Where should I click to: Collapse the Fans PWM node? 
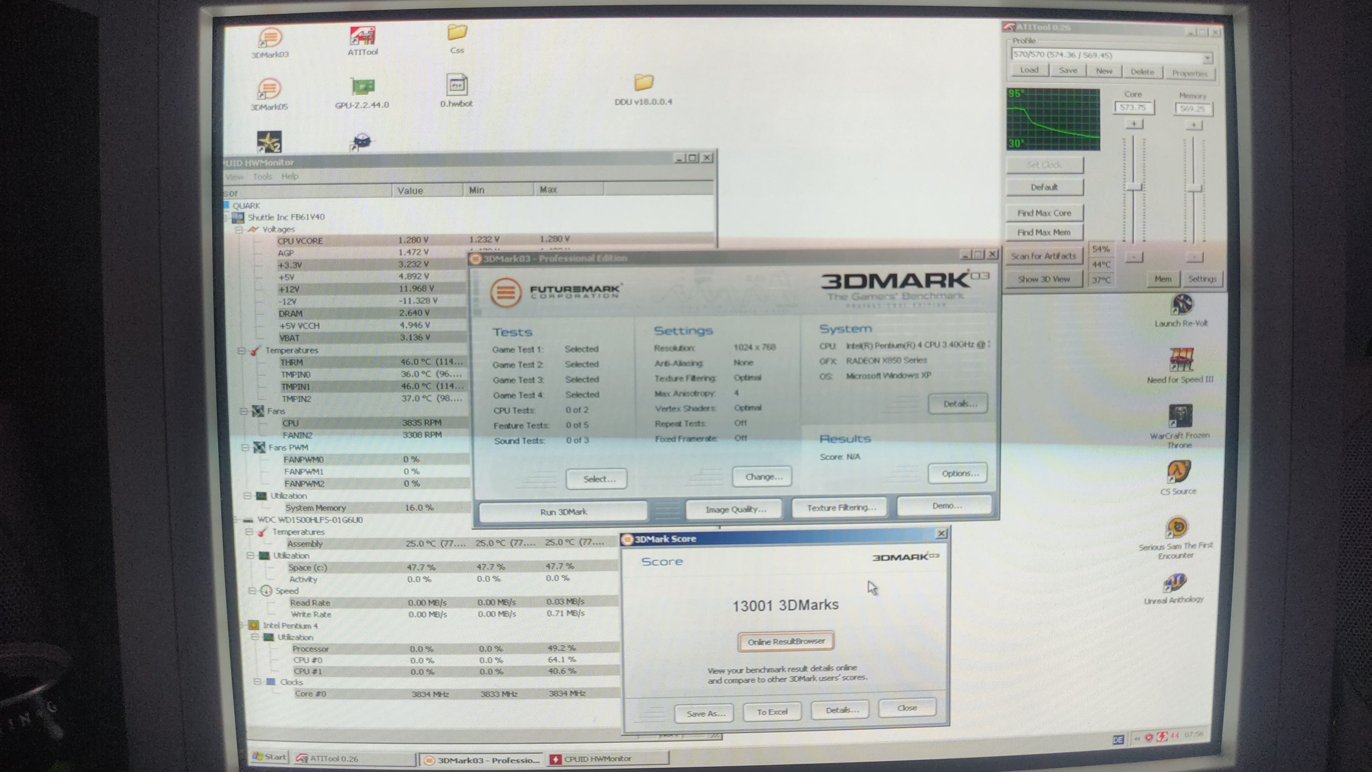point(245,447)
